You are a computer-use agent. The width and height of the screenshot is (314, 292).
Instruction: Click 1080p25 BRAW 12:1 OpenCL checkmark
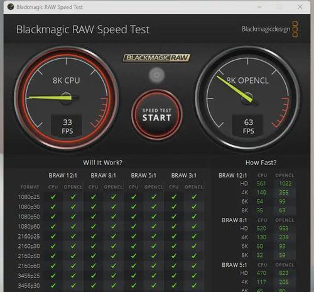tap(73, 197)
